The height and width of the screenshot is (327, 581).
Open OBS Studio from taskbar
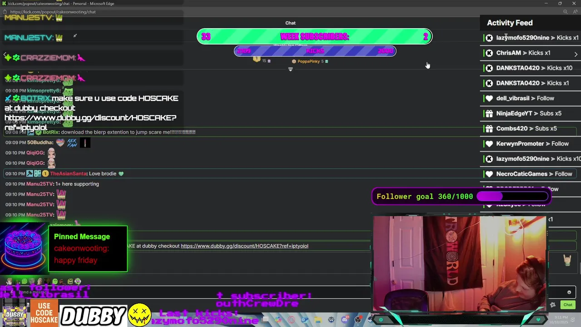pyautogui.click(x=358, y=320)
